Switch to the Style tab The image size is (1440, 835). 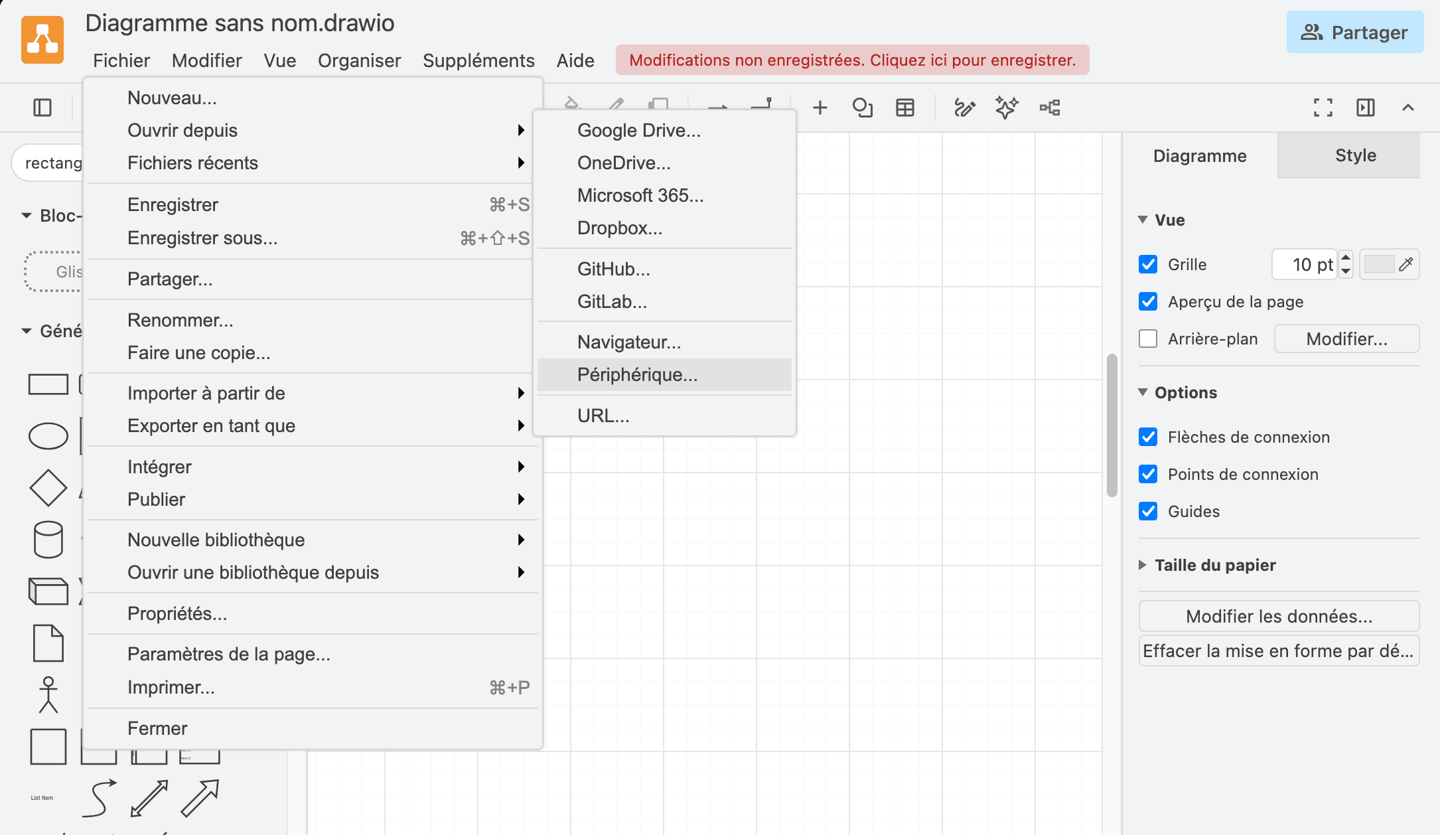coord(1348,155)
